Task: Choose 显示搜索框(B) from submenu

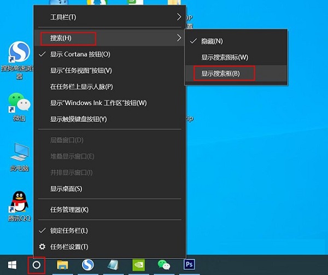Action: pyautogui.click(x=220, y=74)
